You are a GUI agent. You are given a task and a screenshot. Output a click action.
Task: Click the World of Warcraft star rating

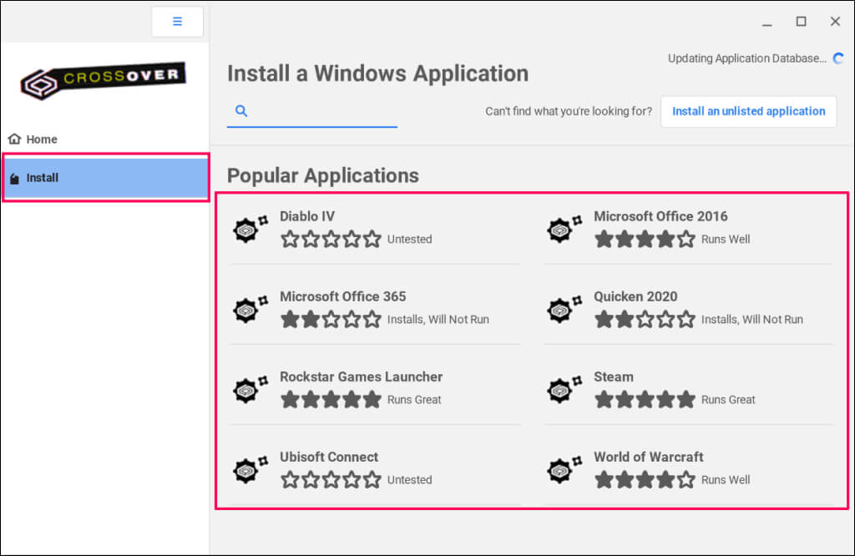pos(645,480)
